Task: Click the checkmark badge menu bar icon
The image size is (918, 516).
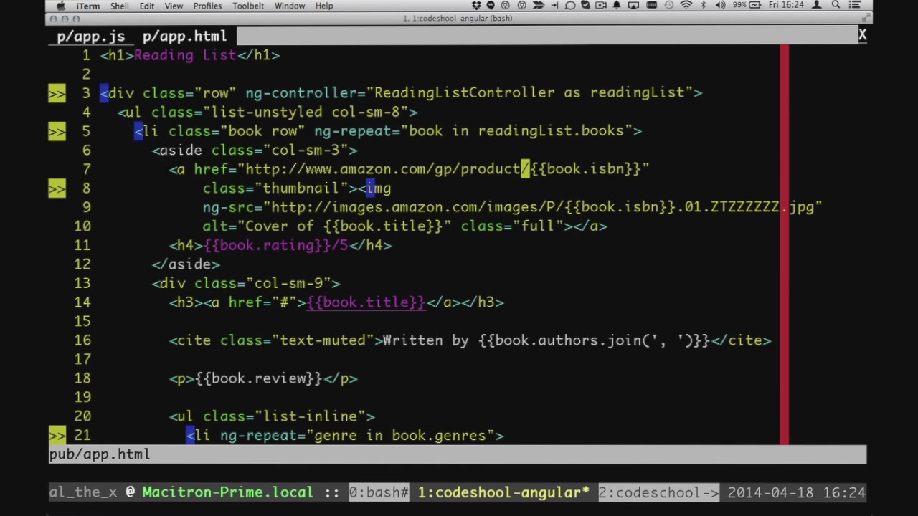Action: [585, 6]
